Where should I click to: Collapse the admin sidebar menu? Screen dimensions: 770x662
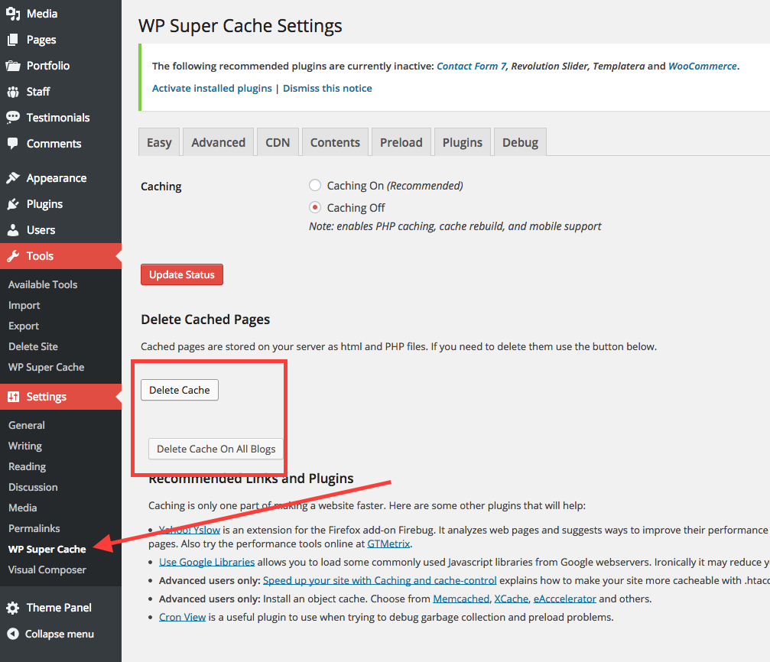coord(56,634)
